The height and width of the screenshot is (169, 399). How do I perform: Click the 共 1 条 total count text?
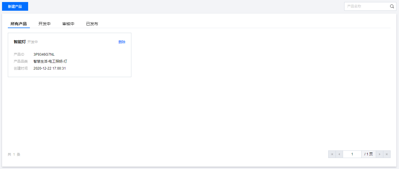coord(14,155)
